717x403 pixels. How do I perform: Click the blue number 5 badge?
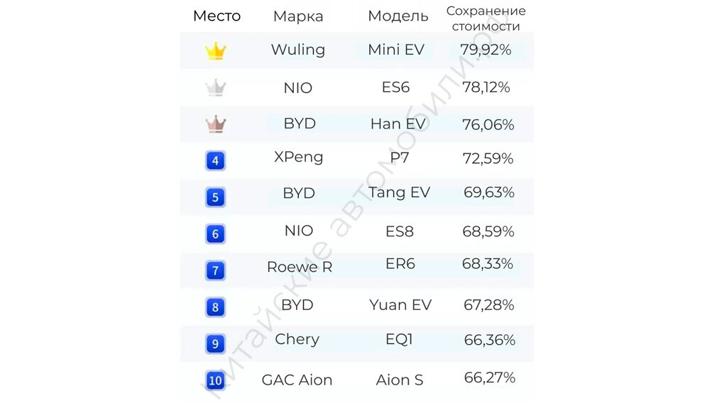click(x=215, y=197)
